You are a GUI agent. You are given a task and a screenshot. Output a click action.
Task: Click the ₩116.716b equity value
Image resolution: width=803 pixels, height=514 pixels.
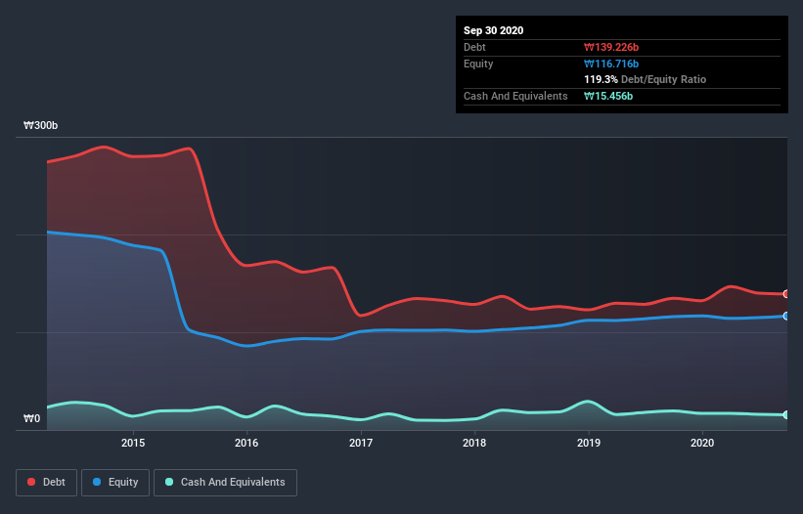[x=611, y=64]
